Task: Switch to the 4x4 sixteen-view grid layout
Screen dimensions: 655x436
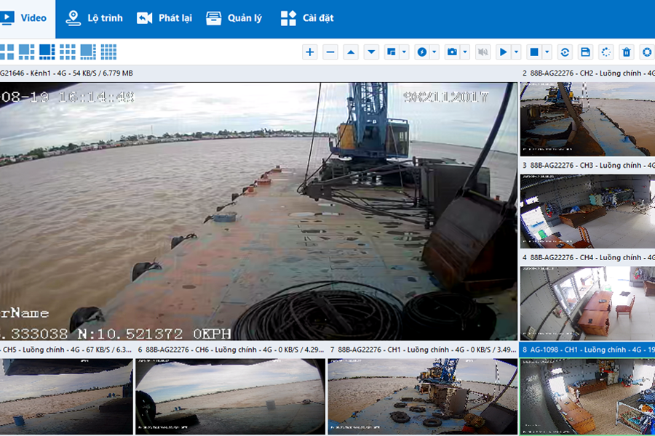Action: [x=108, y=52]
